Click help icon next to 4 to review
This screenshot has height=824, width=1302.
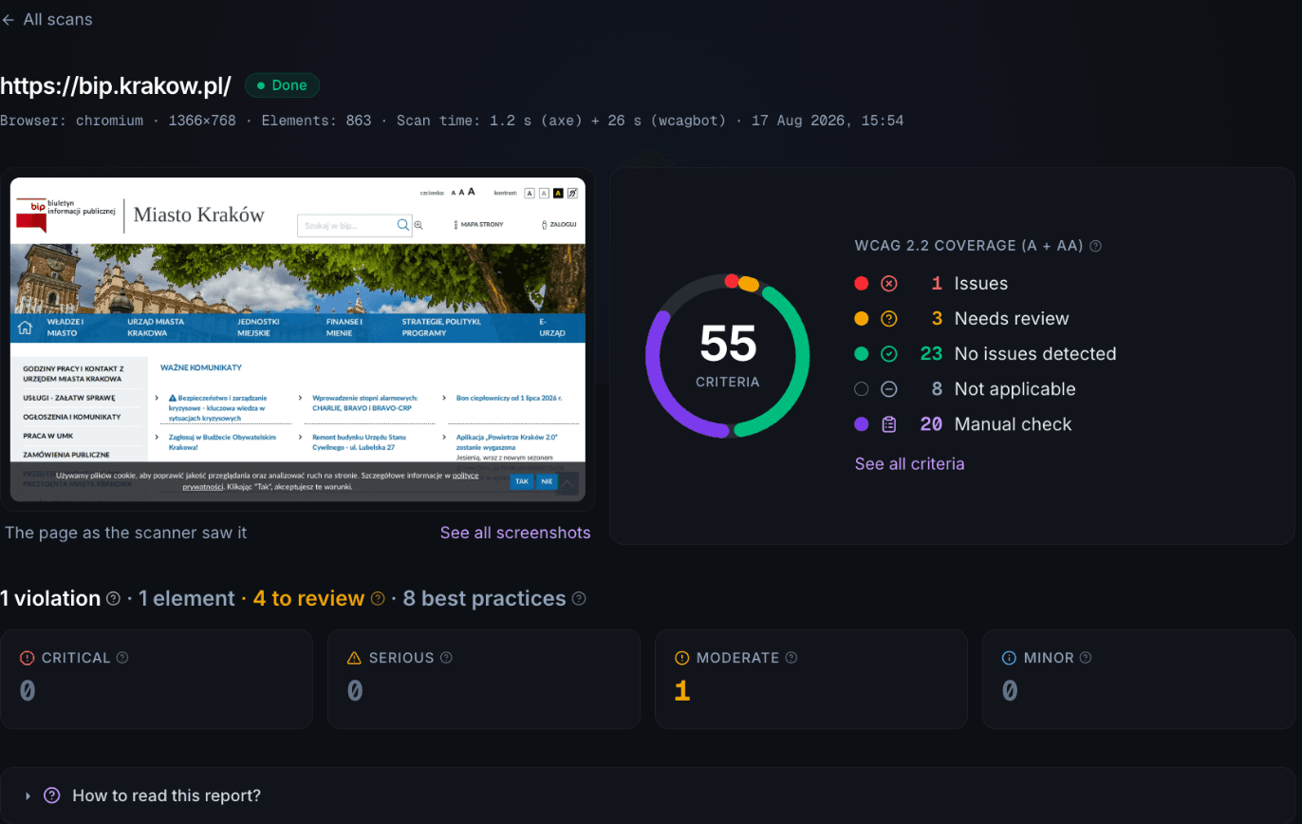tap(377, 599)
